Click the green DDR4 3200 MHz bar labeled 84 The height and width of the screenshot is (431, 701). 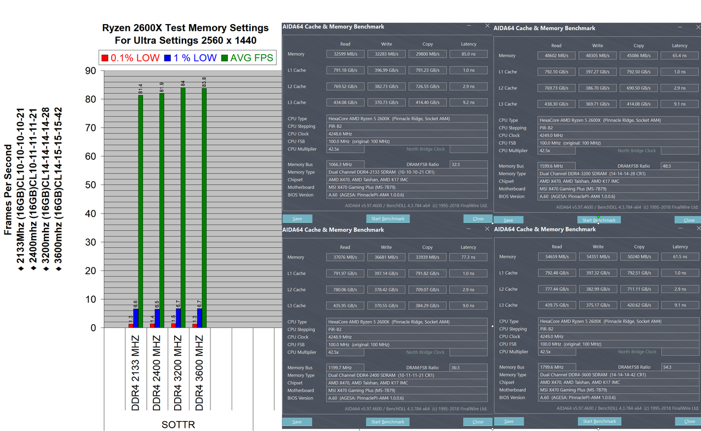click(183, 208)
